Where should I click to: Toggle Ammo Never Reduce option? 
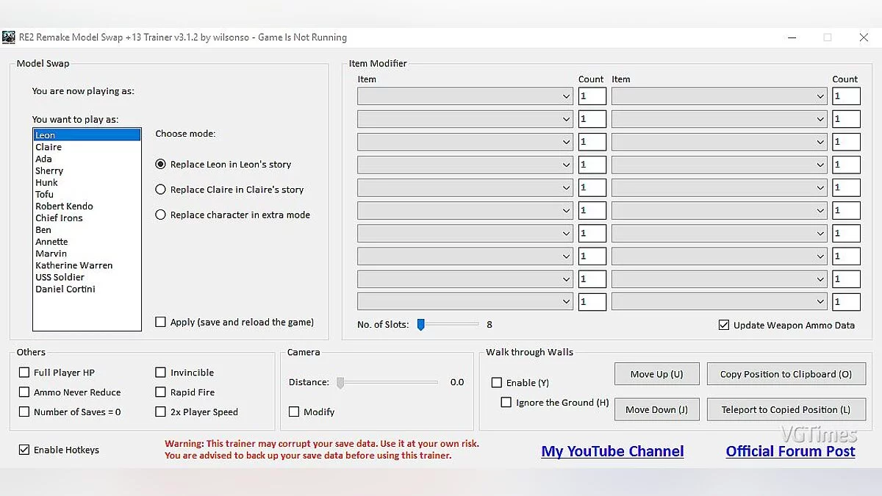click(x=24, y=392)
